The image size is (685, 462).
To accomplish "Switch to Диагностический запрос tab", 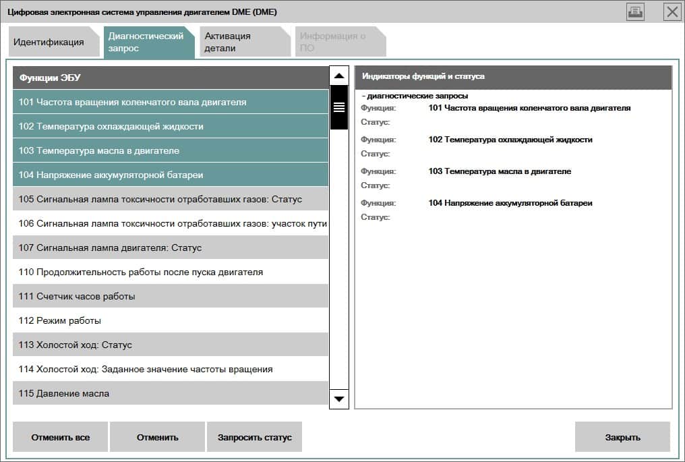I will [148, 42].
